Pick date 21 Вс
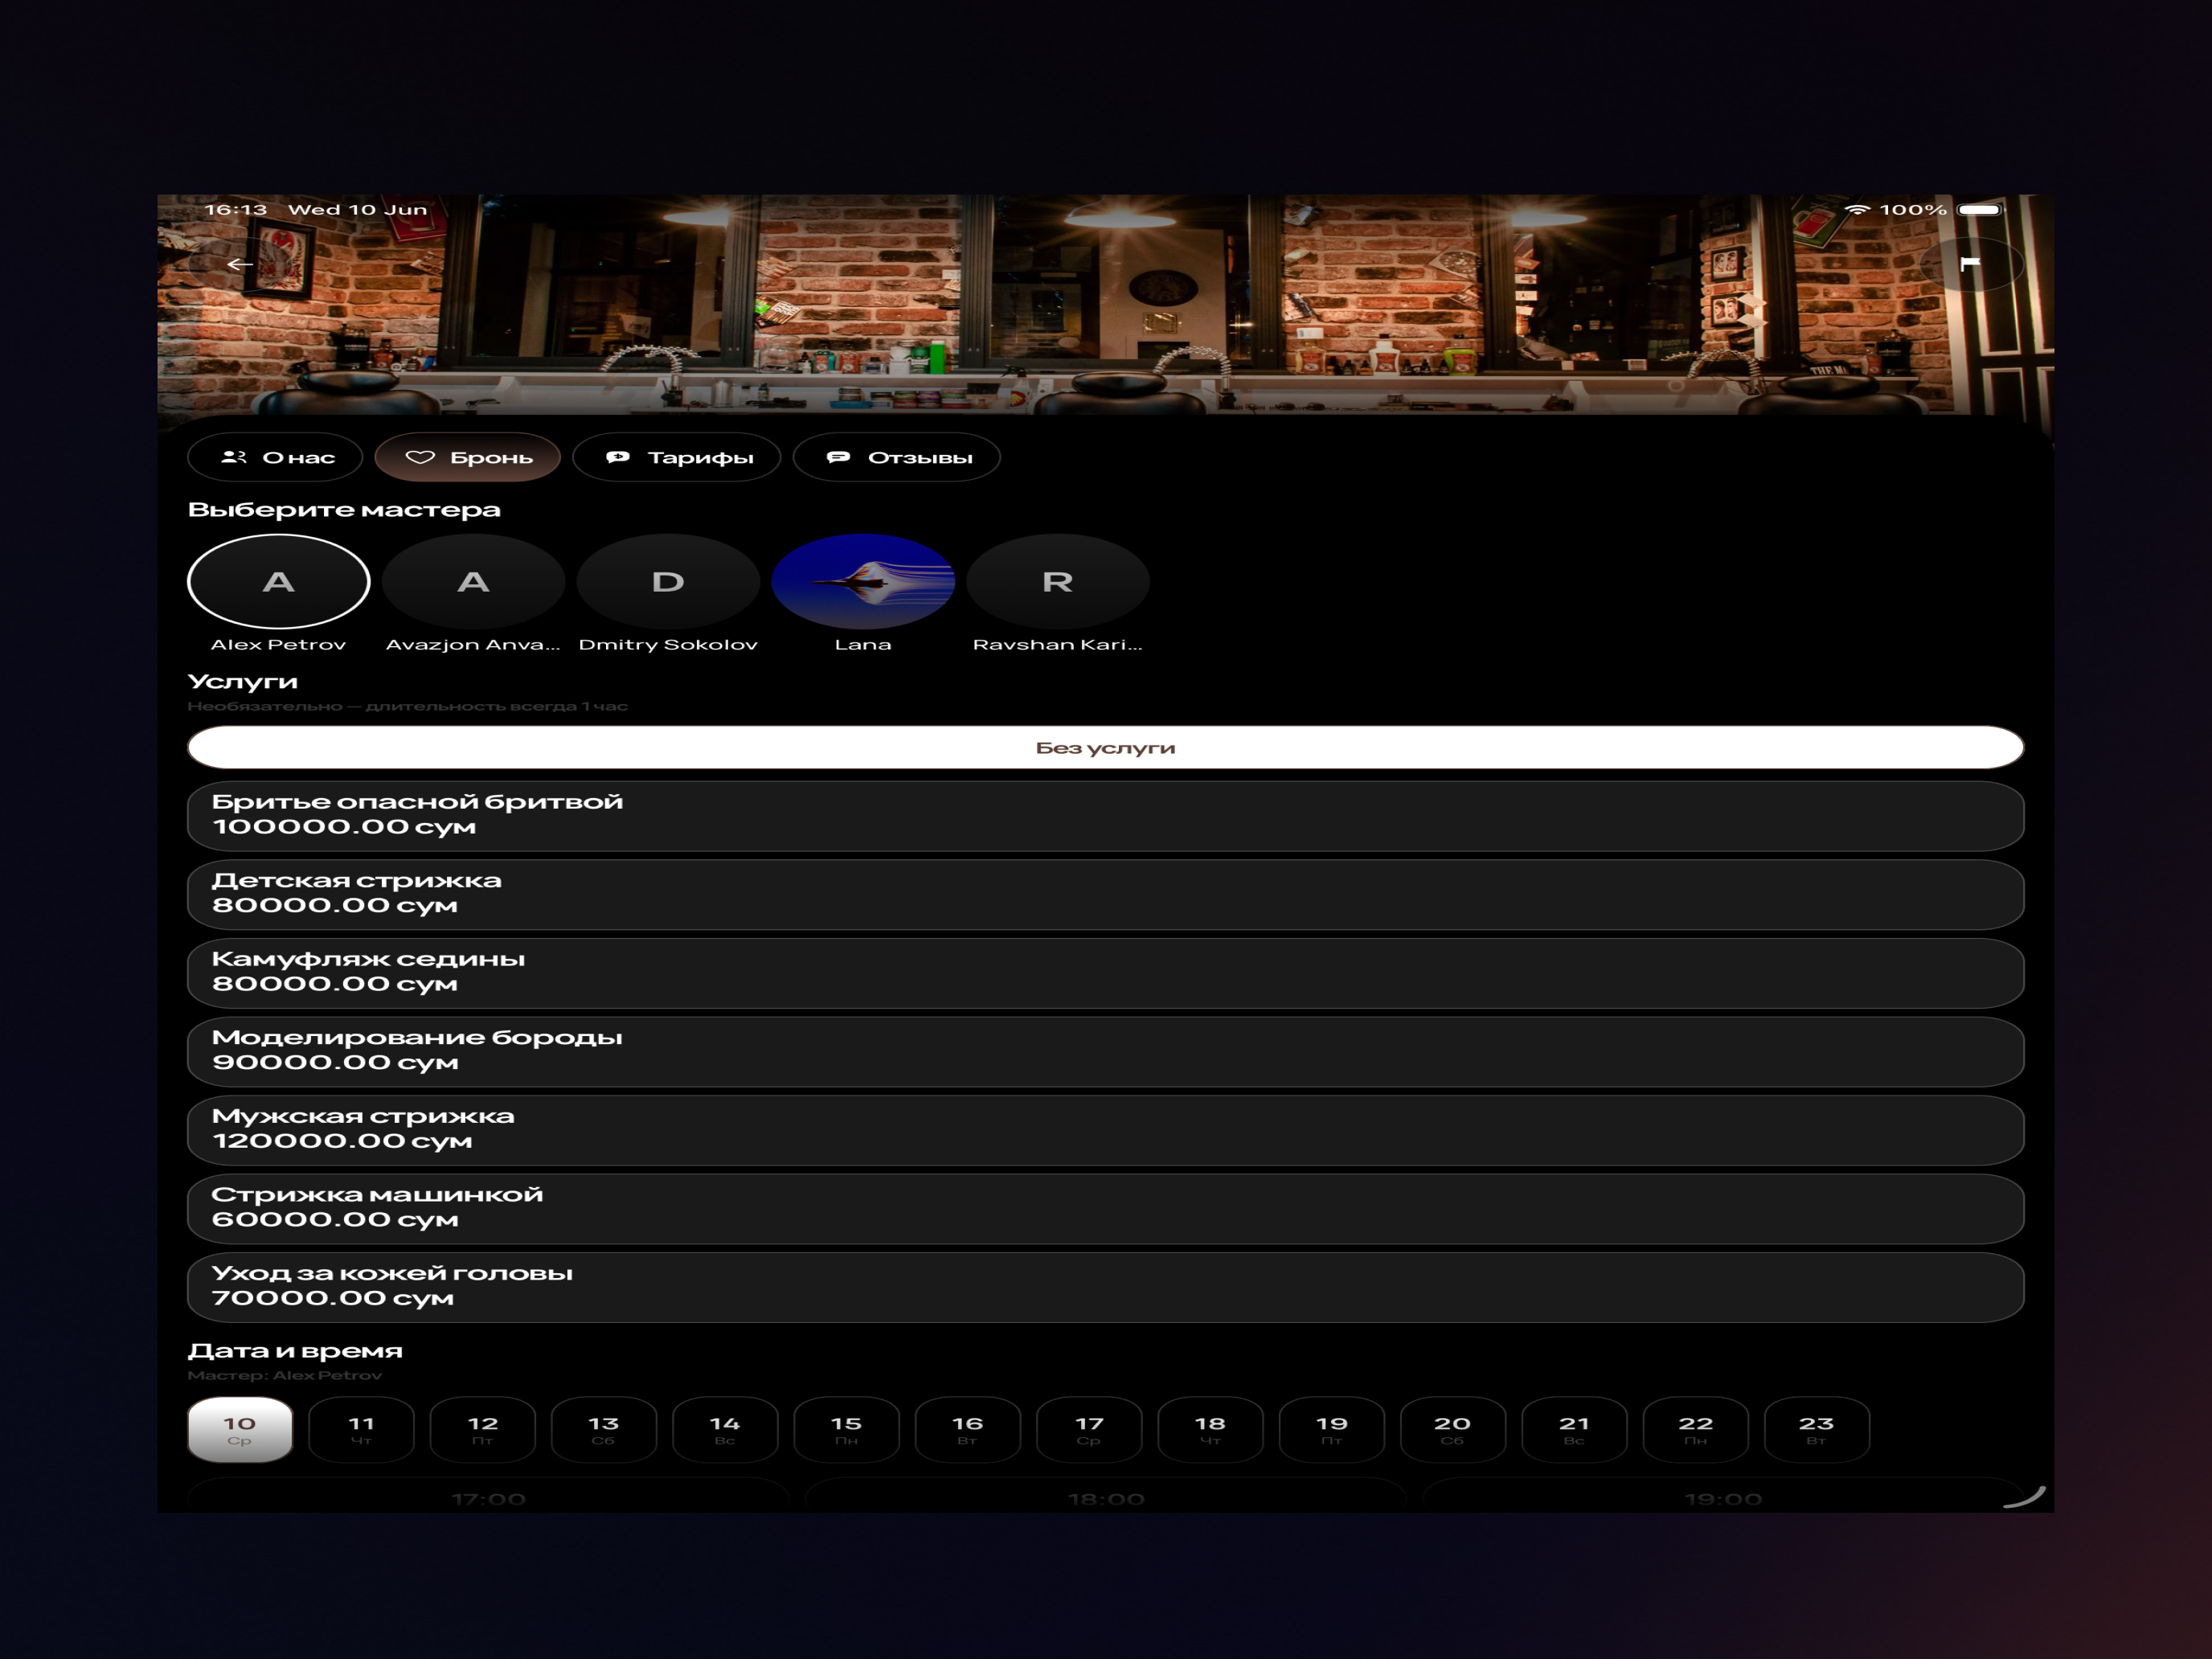Screen dimensions: 2212x1659 pos(1574,1430)
